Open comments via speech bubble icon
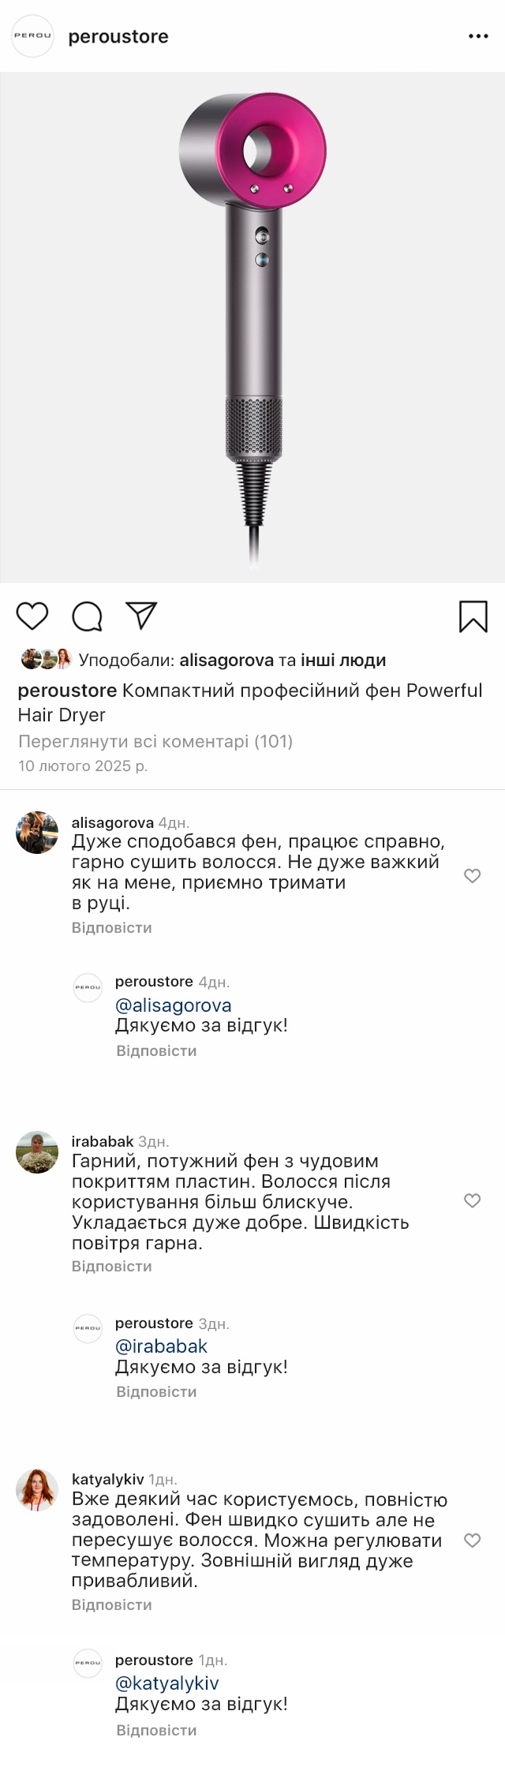The height and width of the screenshot is (1767, 505). click(88, 616)
